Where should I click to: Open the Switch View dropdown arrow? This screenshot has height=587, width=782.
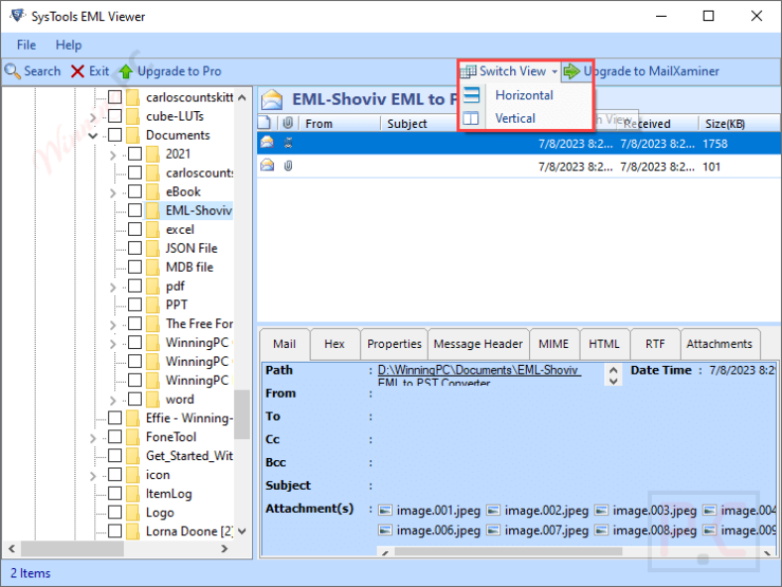click(x=555, y=71)
